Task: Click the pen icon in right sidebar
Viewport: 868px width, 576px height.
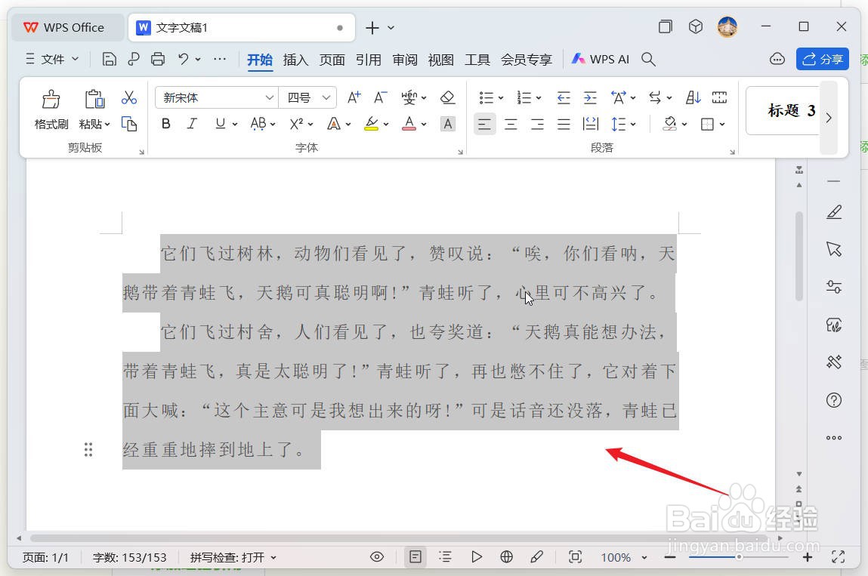Action: (834, 212)
